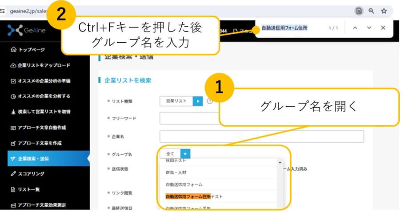
Task: Expand the リスト種類 dropdown arrow
Action: (197, 101)
